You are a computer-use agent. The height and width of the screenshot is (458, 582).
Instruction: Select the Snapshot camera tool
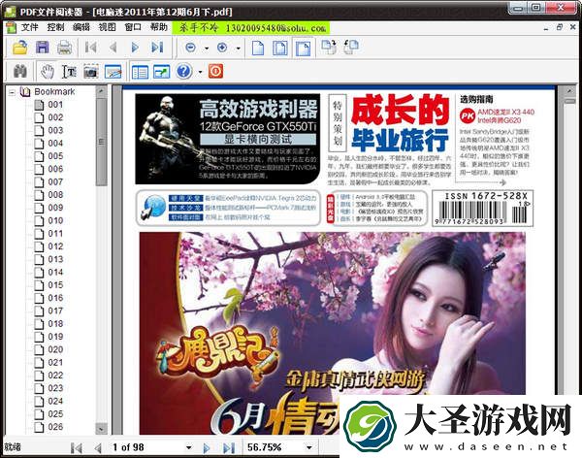tap(91, 71)
